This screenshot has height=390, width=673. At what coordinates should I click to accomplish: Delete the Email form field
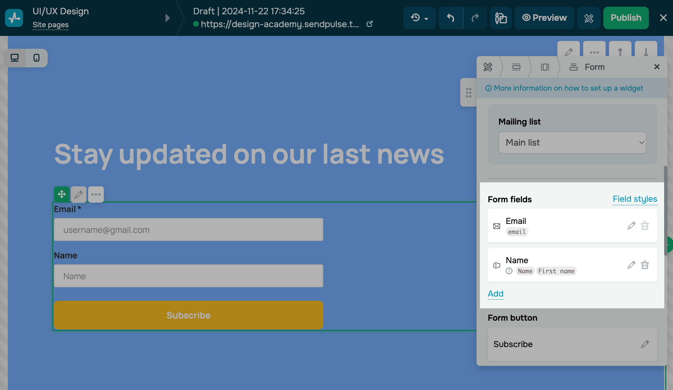click(x=645, y=226)
